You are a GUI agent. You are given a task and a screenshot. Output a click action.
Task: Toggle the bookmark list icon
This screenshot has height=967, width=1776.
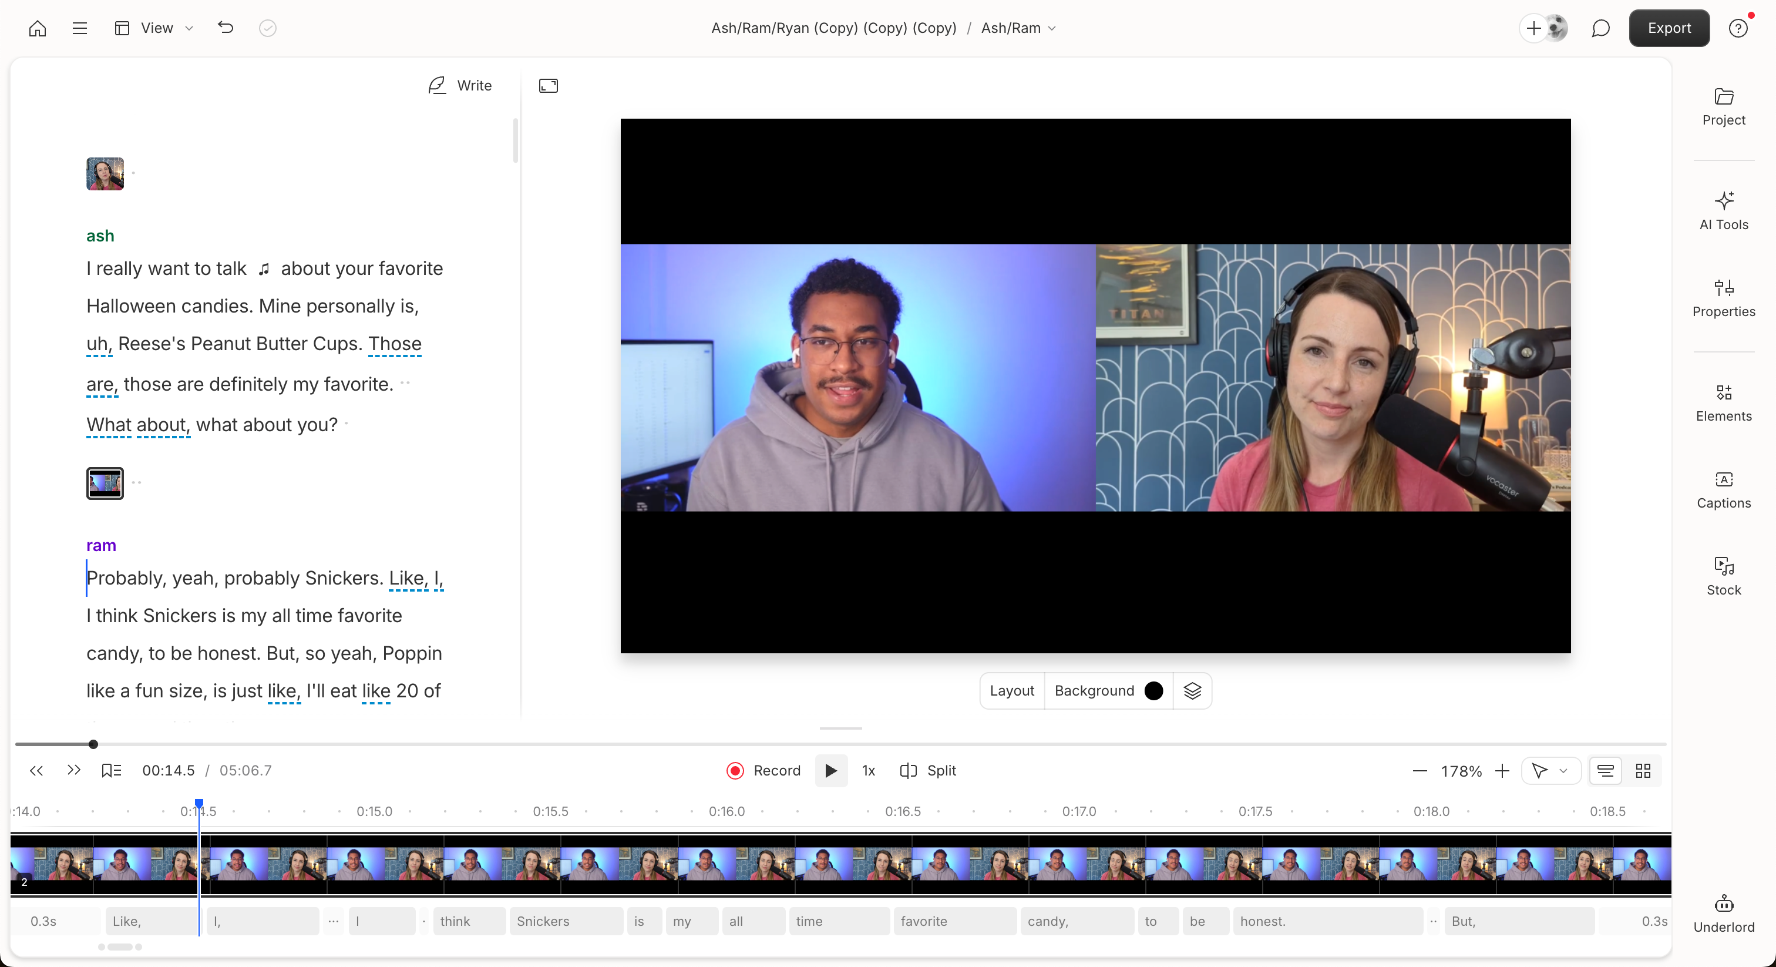(111, 770)
